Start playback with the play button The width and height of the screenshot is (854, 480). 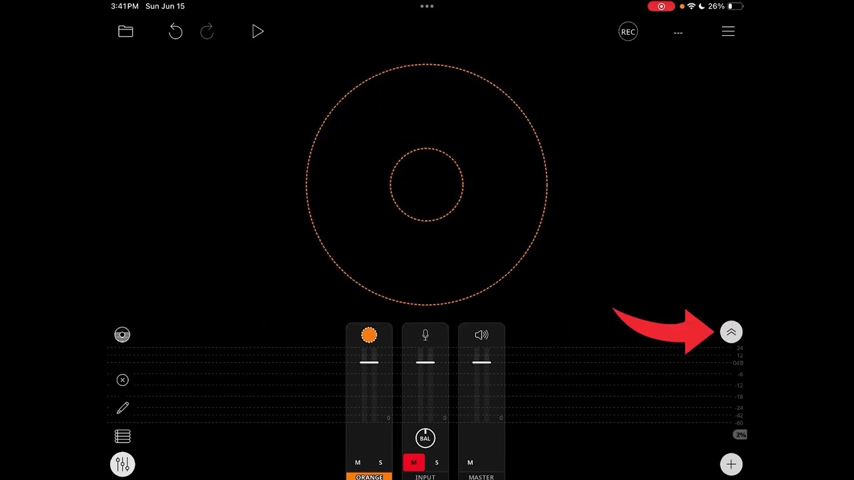pyautogui.click(x=258, y=31)
